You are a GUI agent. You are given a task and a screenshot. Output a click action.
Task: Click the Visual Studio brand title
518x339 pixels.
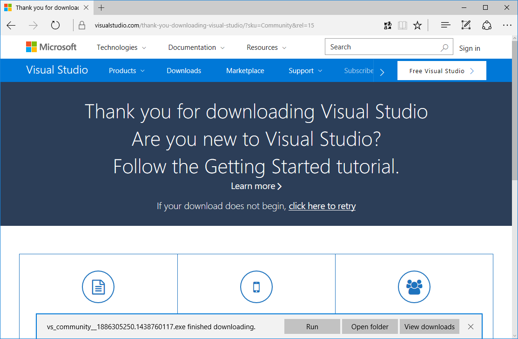pos(57,70)
